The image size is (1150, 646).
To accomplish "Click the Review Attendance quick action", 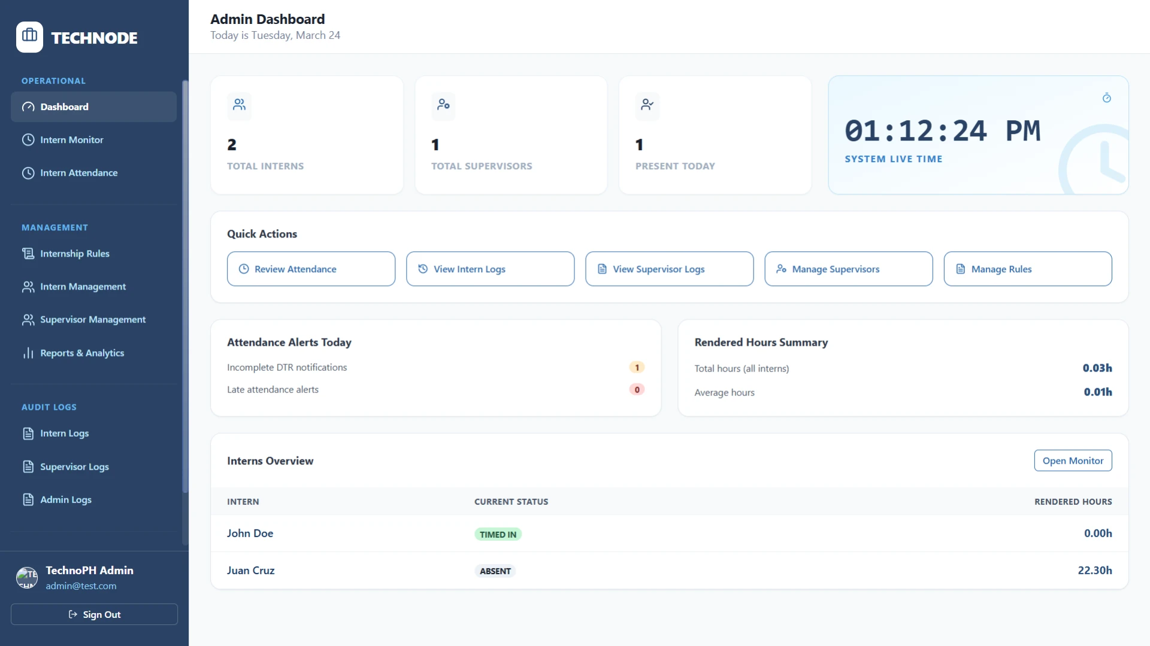I will [x=311, y=269].
